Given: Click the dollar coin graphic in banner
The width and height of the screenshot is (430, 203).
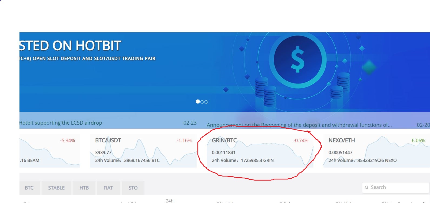Looking at the screenshot, I should pyautogui.click(x=298, y=60).
